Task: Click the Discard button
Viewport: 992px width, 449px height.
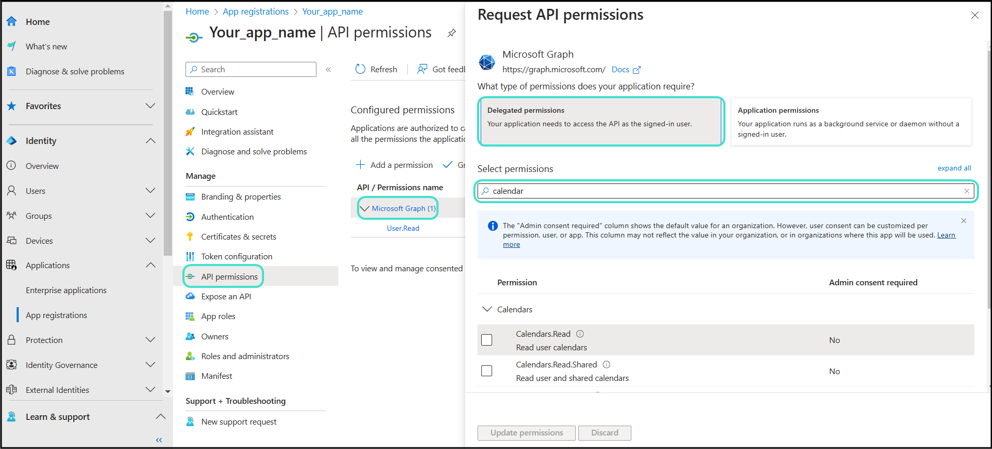Action: pyautogui.click(x=605, y=433)
